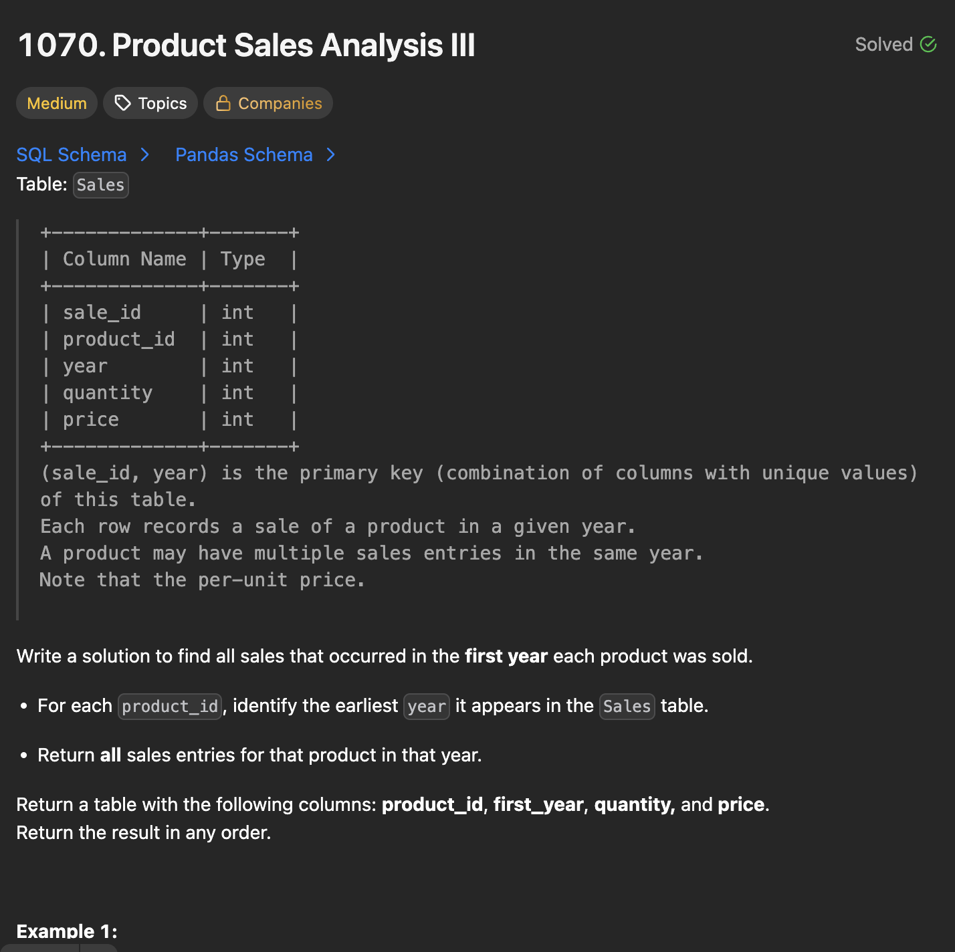Toggle the Companies locked section
955x952 pixels.
click(268, 103)
